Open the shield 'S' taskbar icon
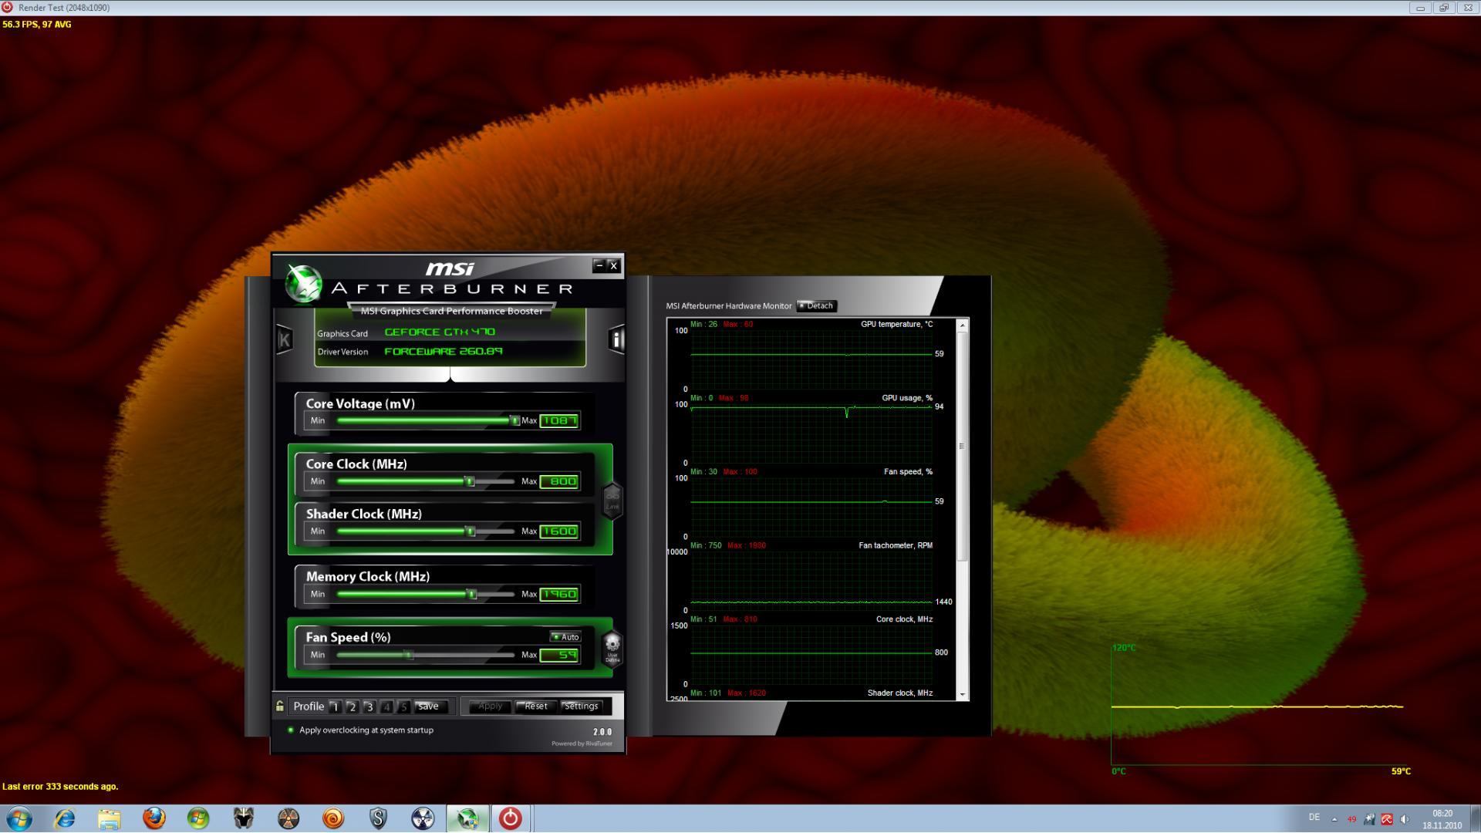Screen dimensions: 1481x833 tap(377, 818)
